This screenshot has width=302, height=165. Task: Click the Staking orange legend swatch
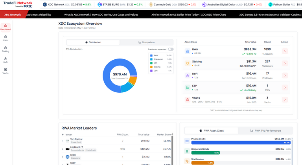coord(151,67)
